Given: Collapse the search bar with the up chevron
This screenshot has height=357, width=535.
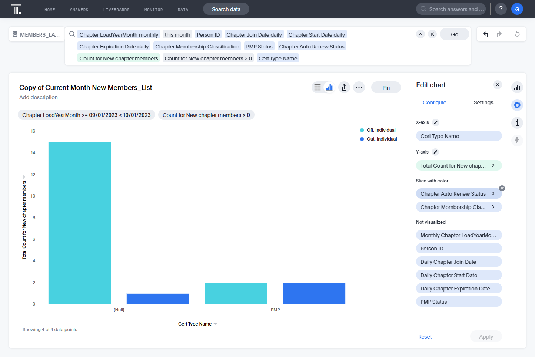Looking at the screenshot, I should 421,34.
